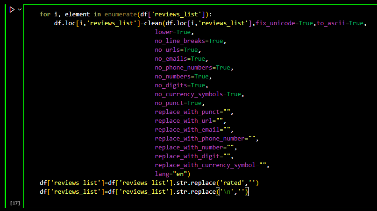
Task: Click on the to_ascii=True argument
Action: coord(341,23)
